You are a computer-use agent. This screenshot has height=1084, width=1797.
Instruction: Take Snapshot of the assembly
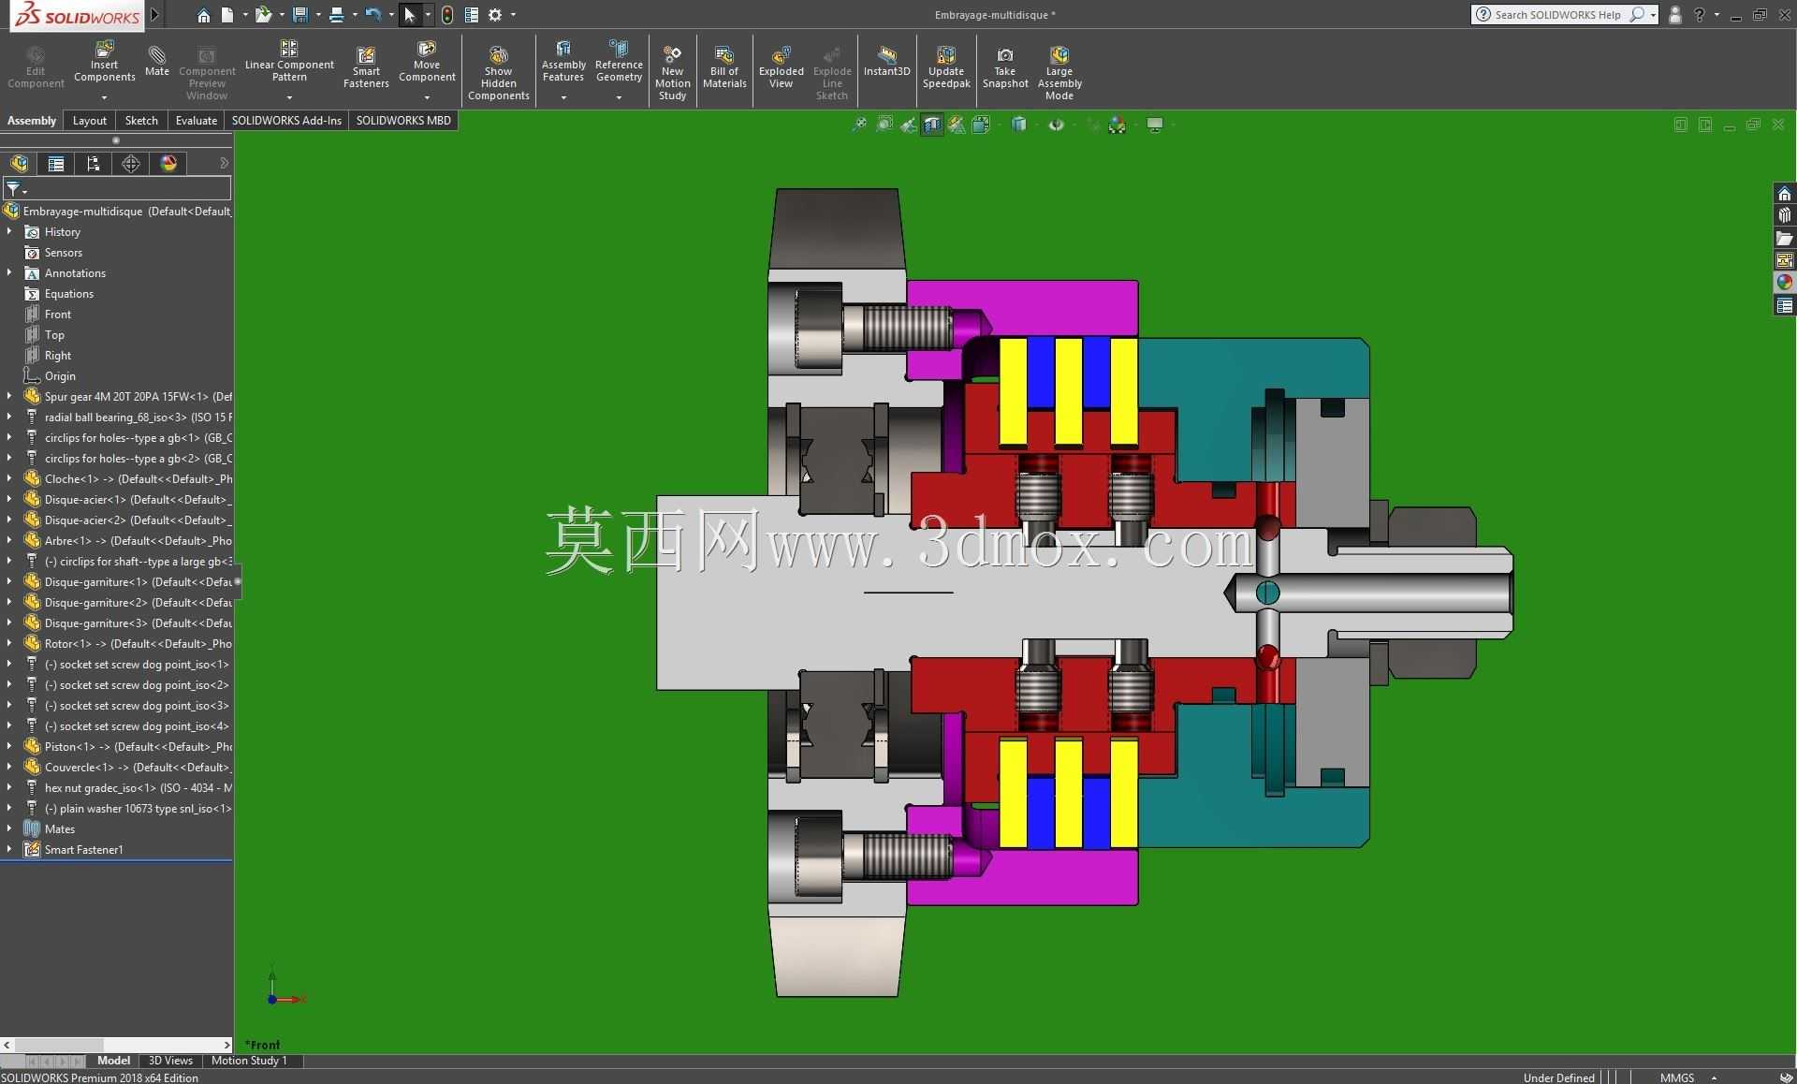[x=1005, y=67]
